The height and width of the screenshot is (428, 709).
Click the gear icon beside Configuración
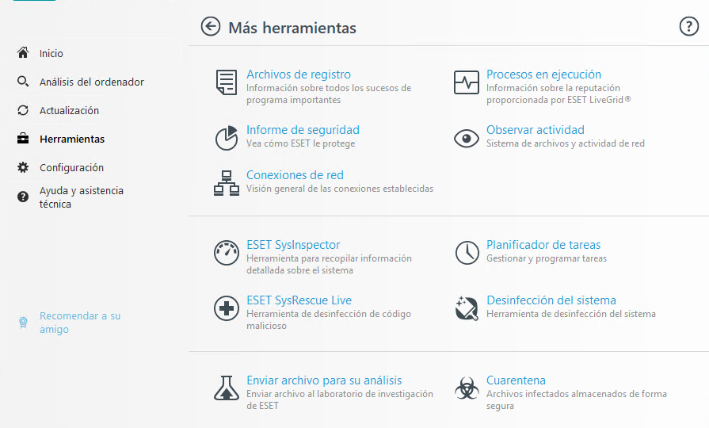pos(23,167)
